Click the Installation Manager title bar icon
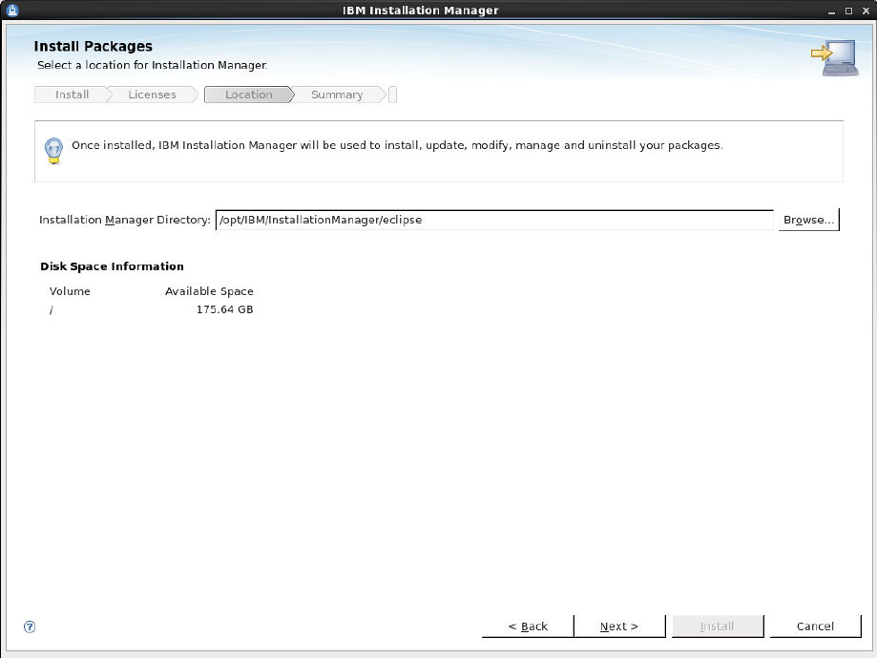The width and height of the screenshot is (877, 658). 12,11
